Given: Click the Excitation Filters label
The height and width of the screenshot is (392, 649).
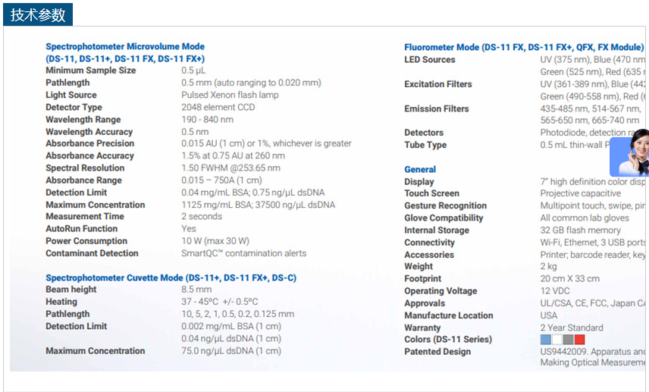Looking at the screenshot, I should [438, 84].
